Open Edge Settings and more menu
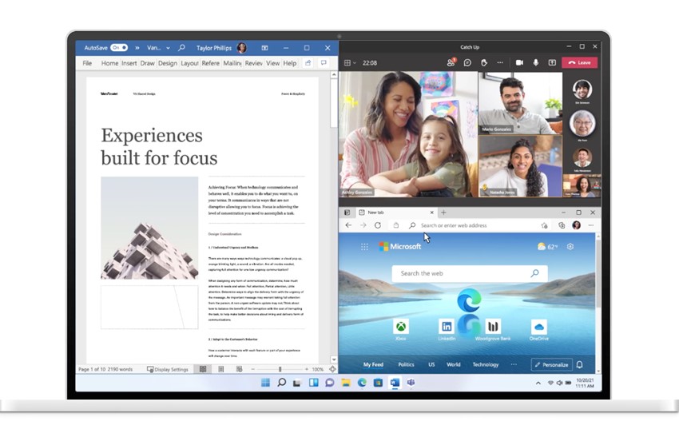The width and height of the screenshot is (679, 425). click(591, 225)
